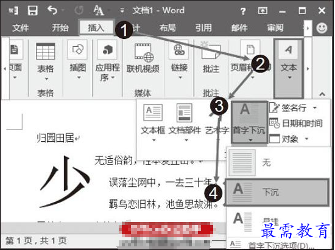Viewport: 335px width, 250px height.
Task: Open the 文本框 text box dropdown
Action: click(x=153, y=123)
